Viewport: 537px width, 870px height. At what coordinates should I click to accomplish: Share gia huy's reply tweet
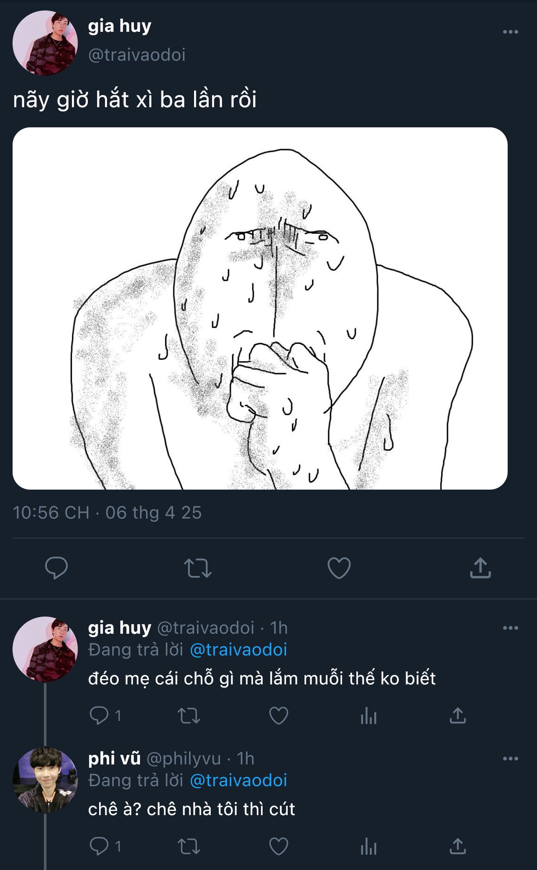(457, 716)
